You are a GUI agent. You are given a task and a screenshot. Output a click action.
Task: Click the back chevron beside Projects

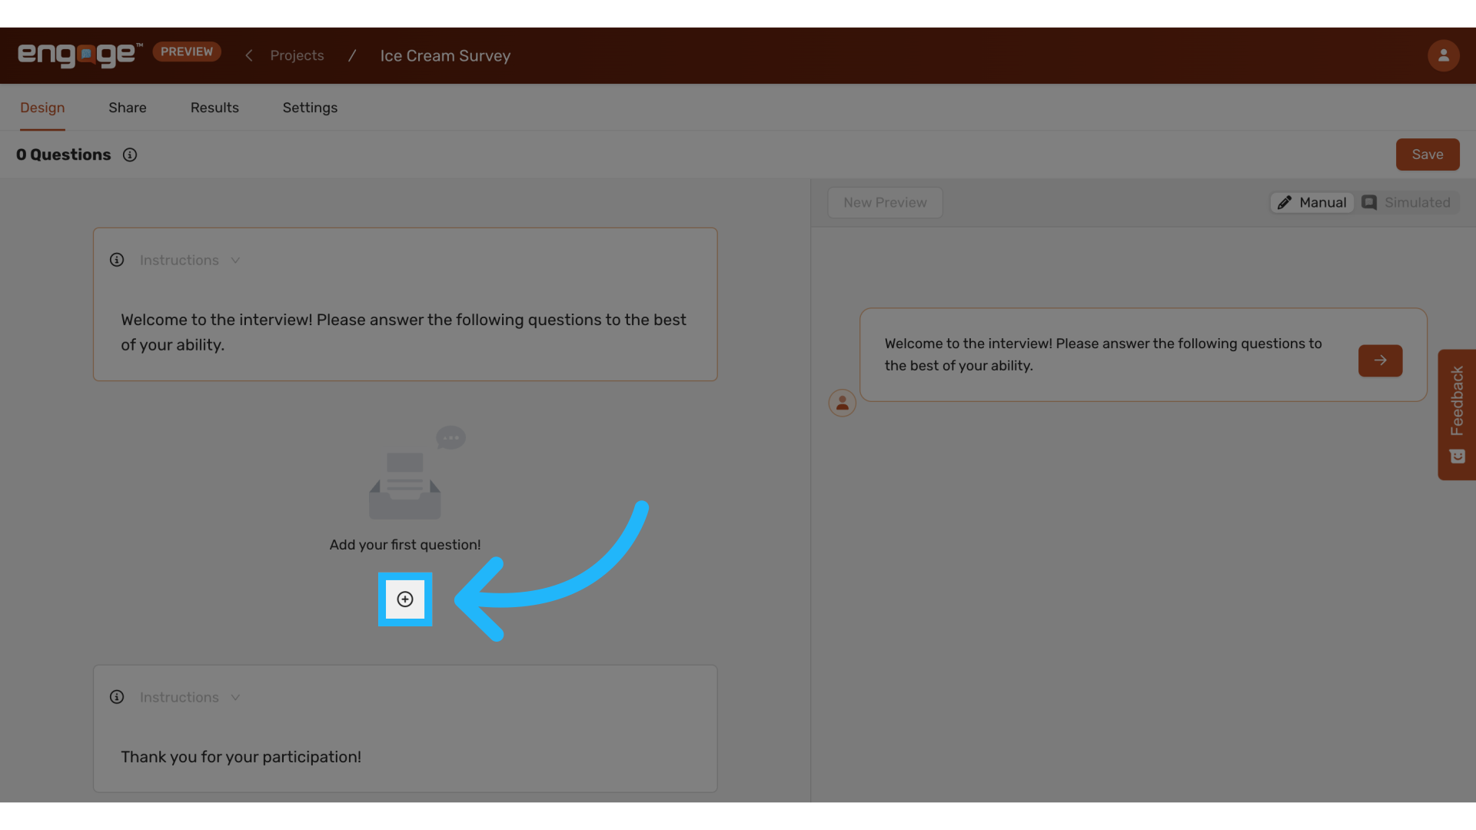click(x=249, y=55)
